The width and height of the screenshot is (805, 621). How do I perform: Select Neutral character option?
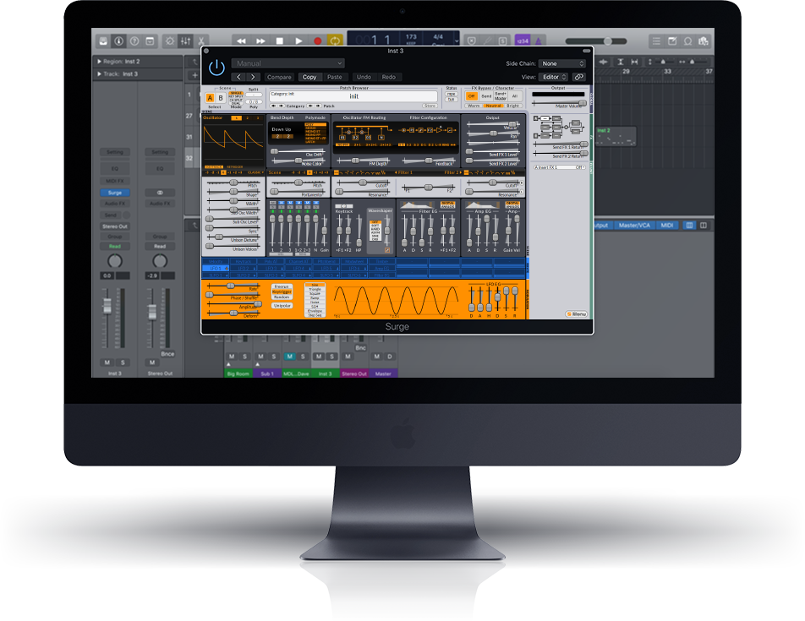pos(493,106)
